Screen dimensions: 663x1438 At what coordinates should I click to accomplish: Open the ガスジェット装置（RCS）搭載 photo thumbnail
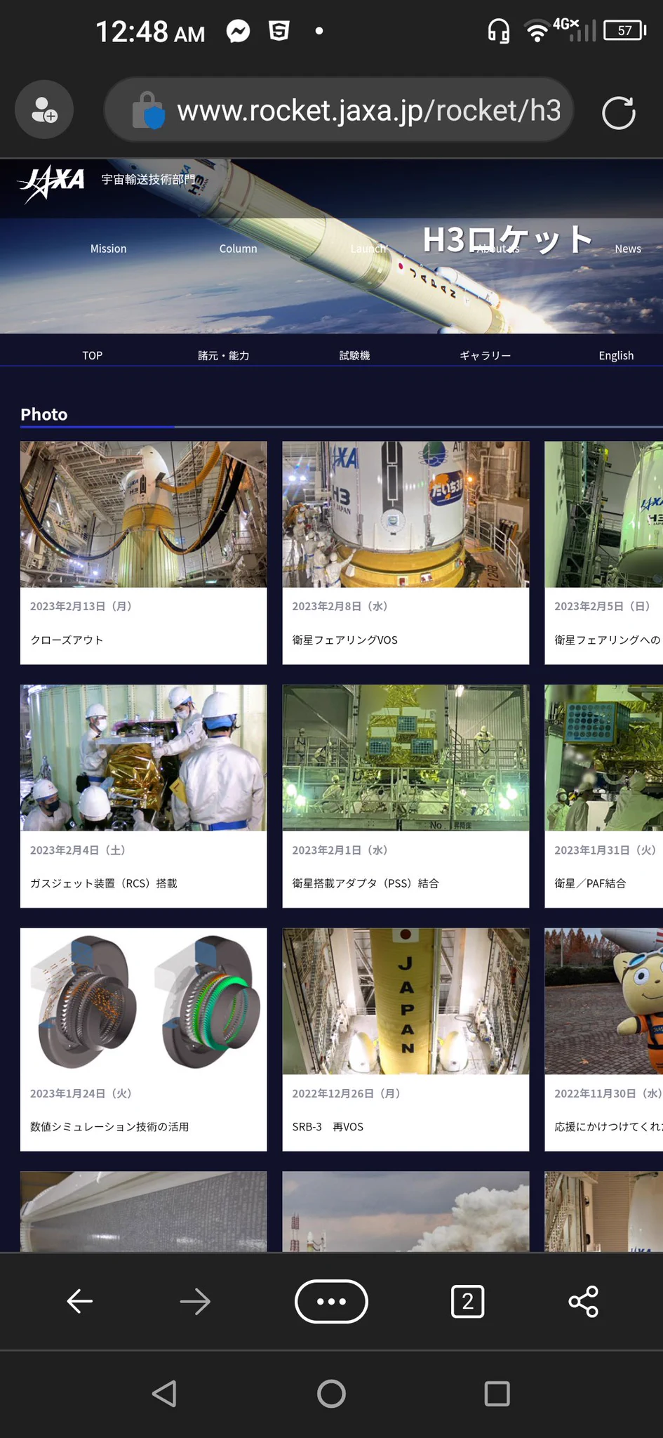point(144,758)
